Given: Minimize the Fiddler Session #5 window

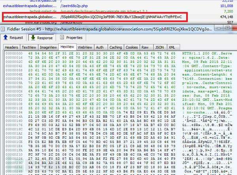Looking at the screenshot, I should (219, 28).
